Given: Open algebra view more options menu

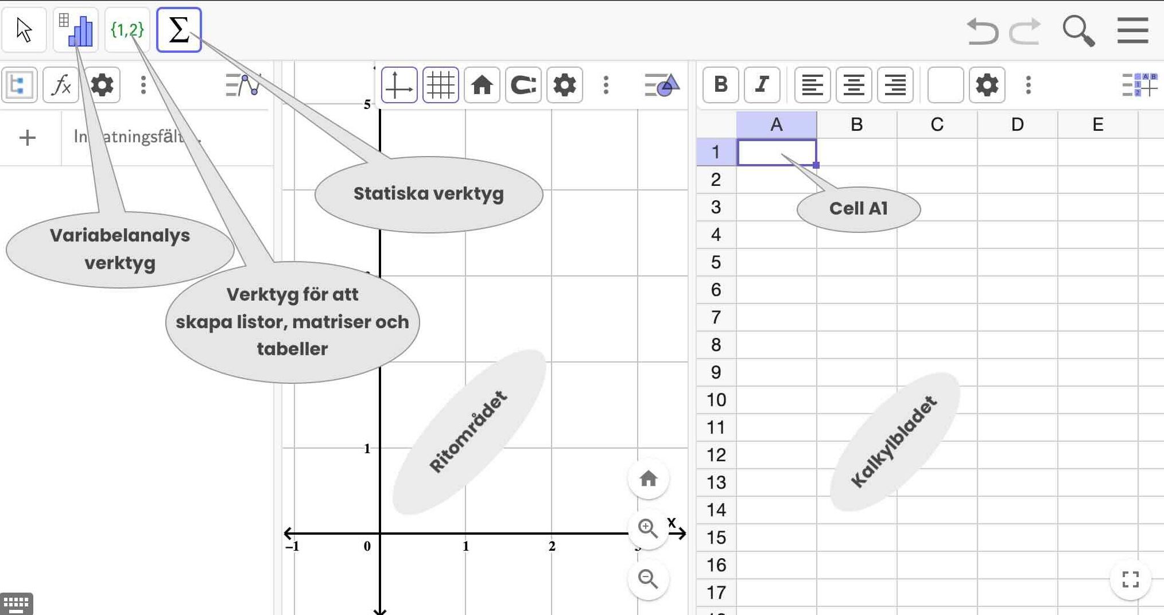Looking at the screenshot, I should (x=143, y=85).
